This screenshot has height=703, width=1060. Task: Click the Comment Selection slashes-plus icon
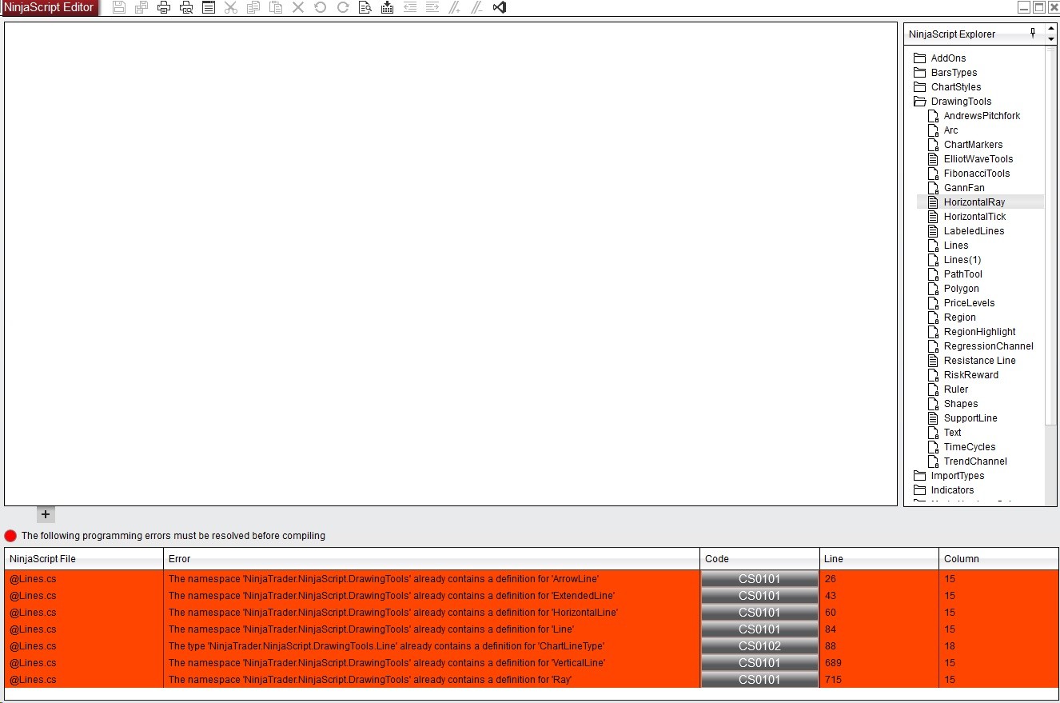click(455, 7)
